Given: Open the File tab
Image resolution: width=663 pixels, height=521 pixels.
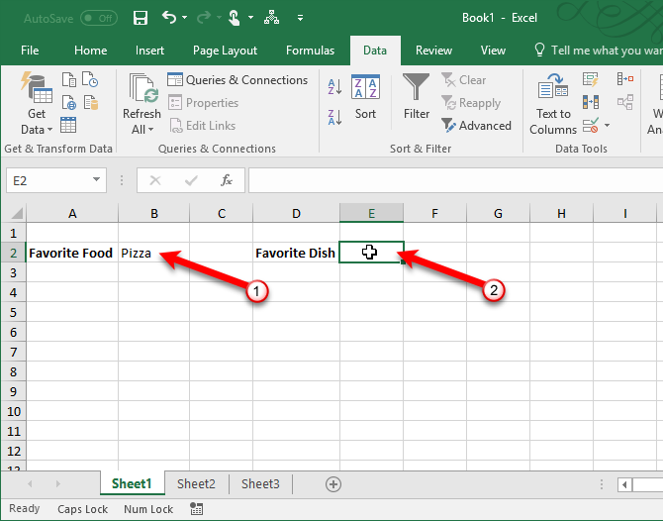Looking at the screenshot, I should coord(30,51).
